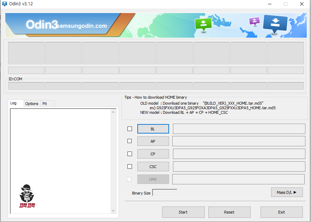The image size is (311, 222).
Task: Click the CSC button to choose file
Action: (x=153, y=167)
